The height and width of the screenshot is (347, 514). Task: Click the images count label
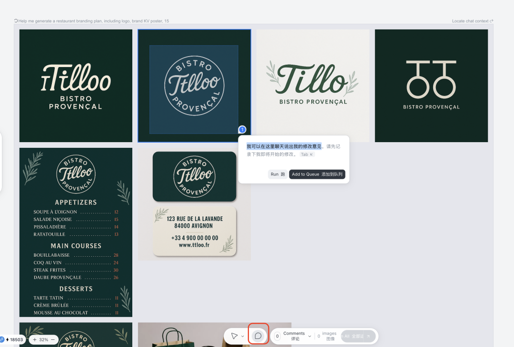329,336
